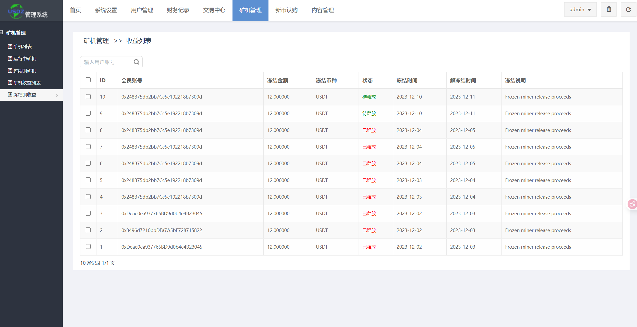Check the checkbox for row ID 1
637x327 pixels.
(x=88, y=247)
